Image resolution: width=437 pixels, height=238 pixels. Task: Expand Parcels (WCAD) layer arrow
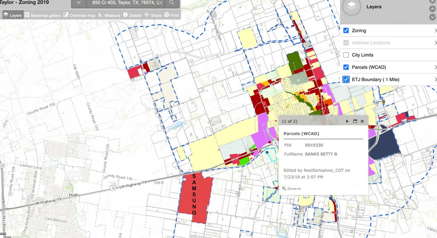435,67
